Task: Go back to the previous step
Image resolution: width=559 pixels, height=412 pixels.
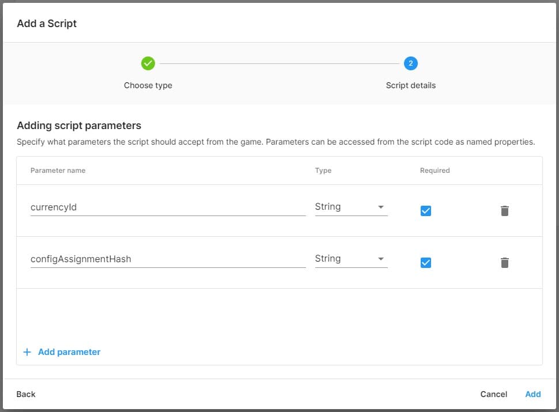Action: (x=25, y=394)
